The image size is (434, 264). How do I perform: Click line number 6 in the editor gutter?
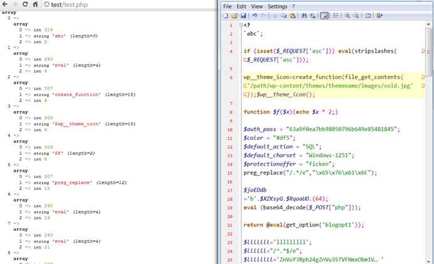pyautogui.click(x=231, y=78)
